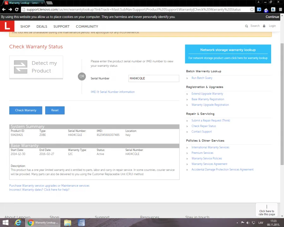Show hidden tray icons arrow
The width and height of the screenshot is (284, 227).
coord(237,223)
